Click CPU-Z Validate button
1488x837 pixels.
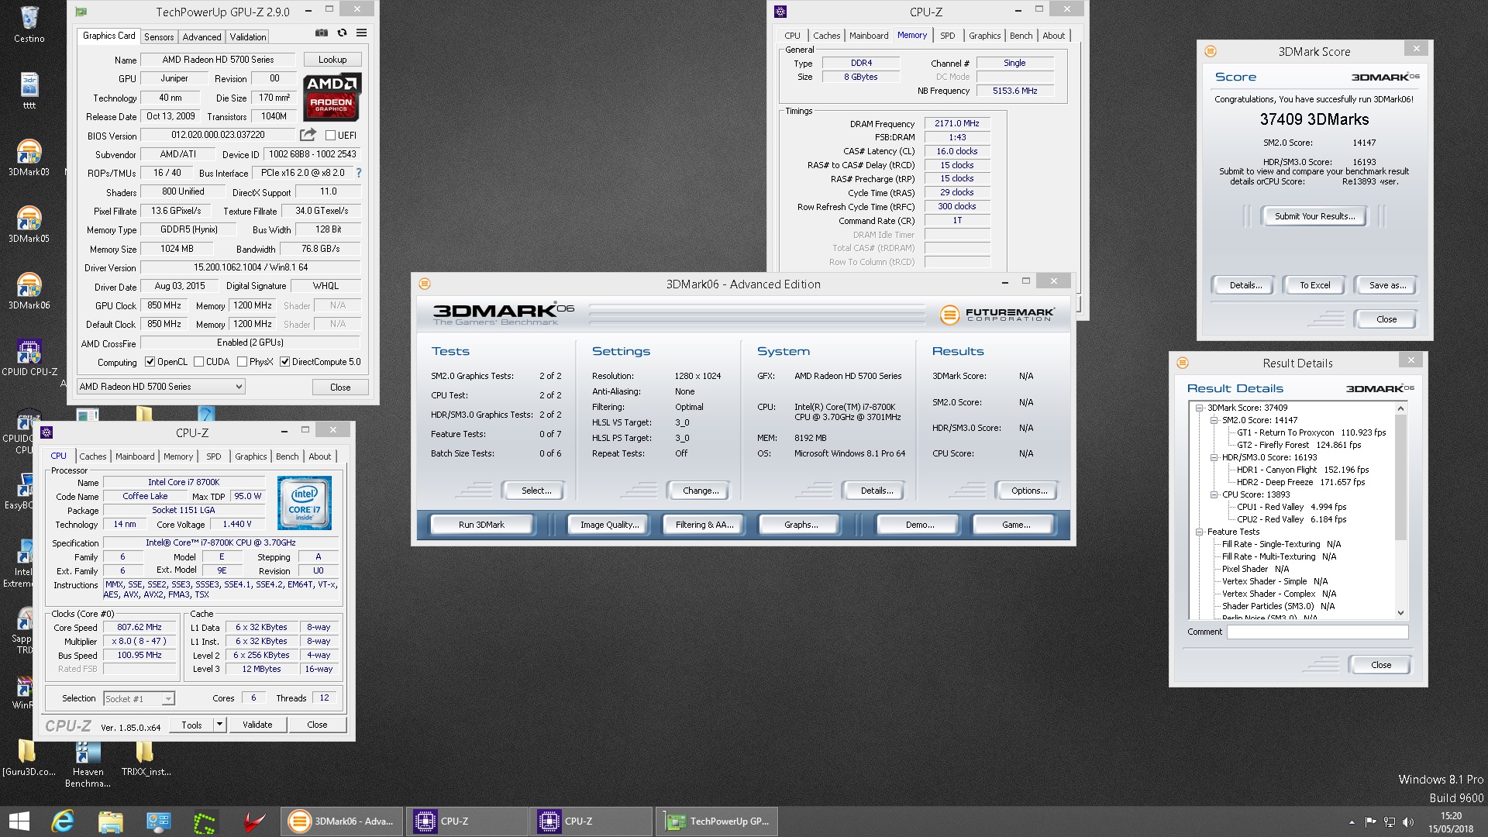coord(257,725)
